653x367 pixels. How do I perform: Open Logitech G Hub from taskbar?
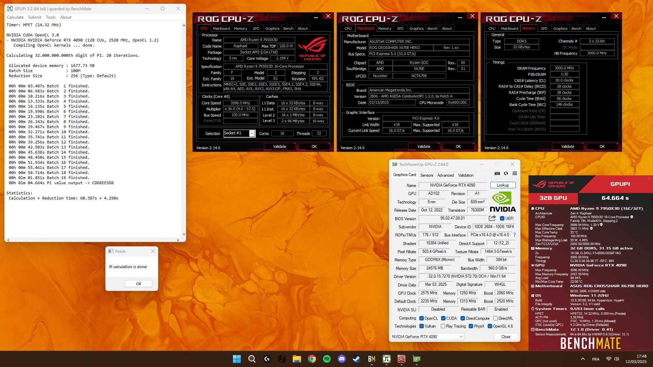pos(267,359)
